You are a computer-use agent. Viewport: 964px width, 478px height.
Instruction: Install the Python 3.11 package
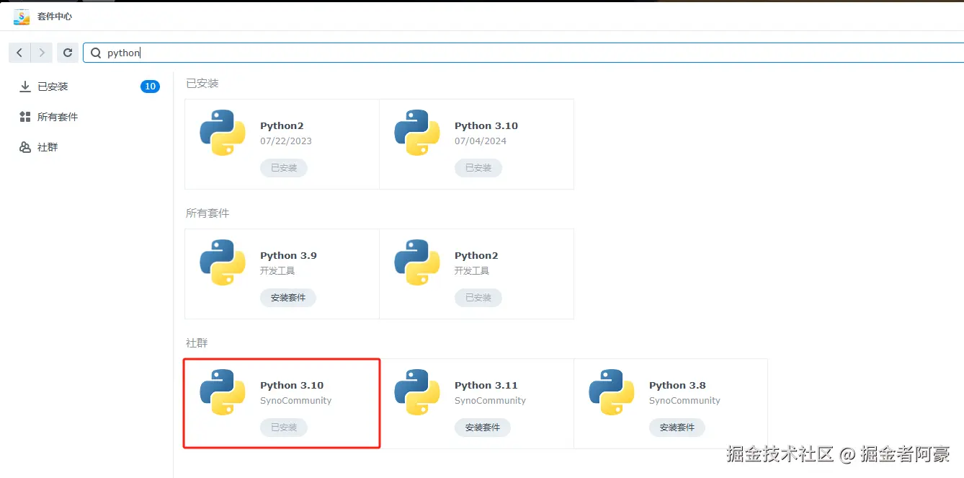[x=483, y=428]
